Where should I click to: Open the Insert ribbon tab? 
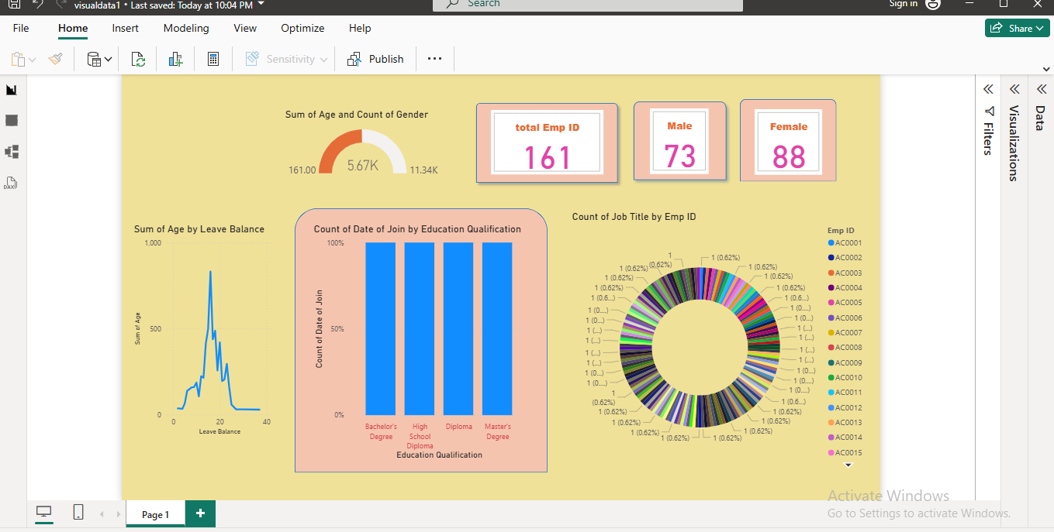click(x=125, y=28)
